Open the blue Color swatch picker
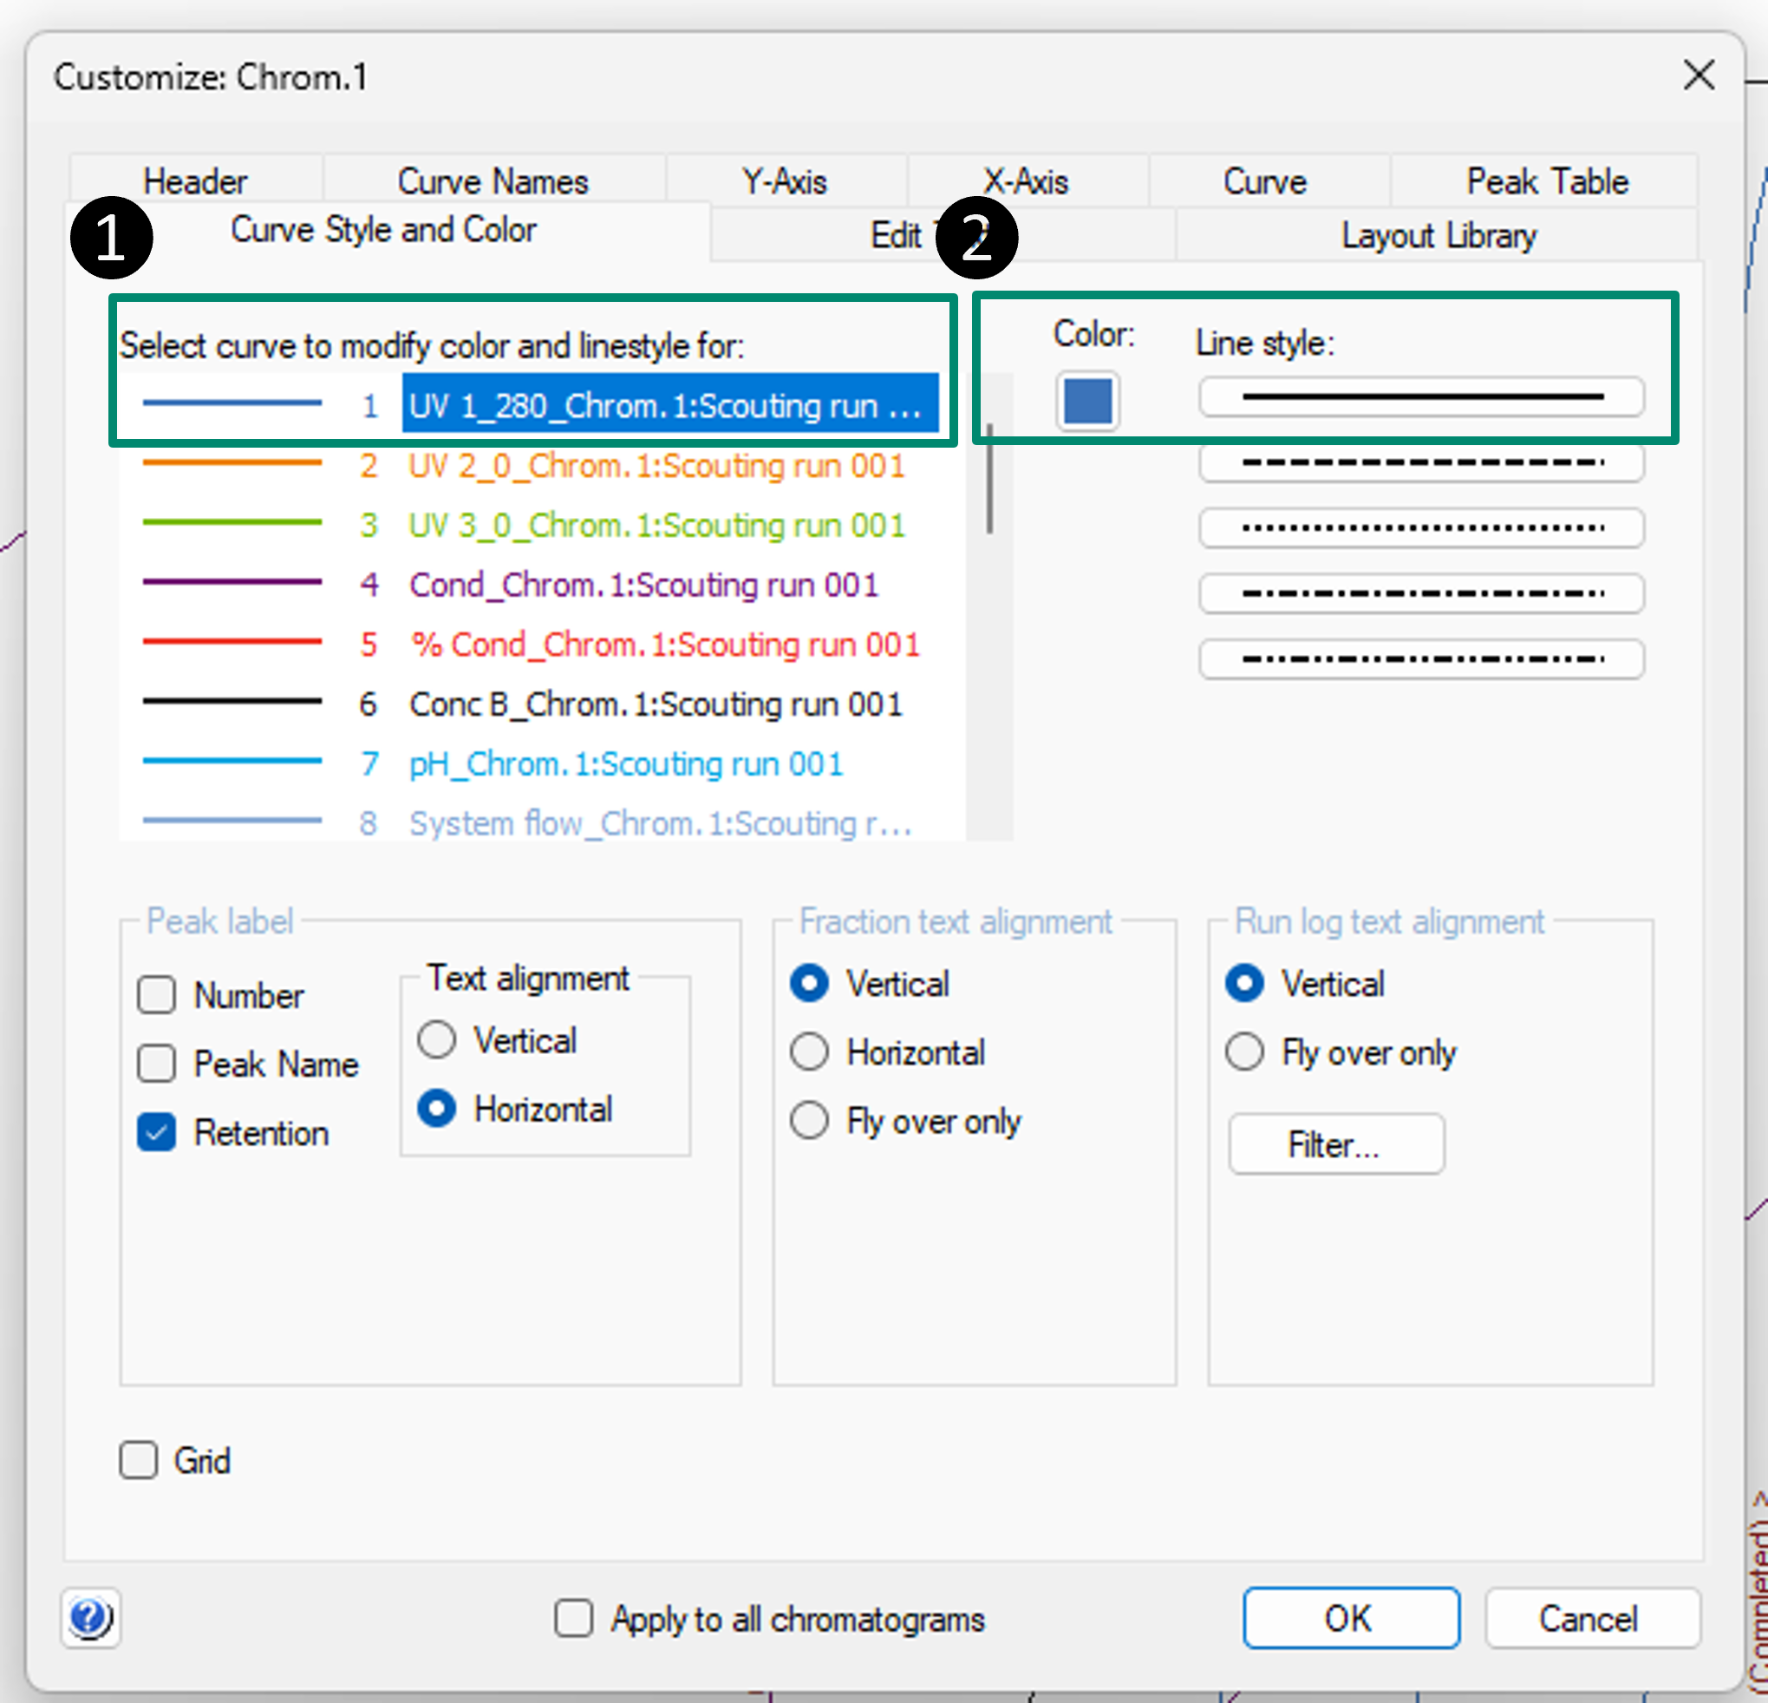The image size is (1768, 1703). (x=1087, y=401)
